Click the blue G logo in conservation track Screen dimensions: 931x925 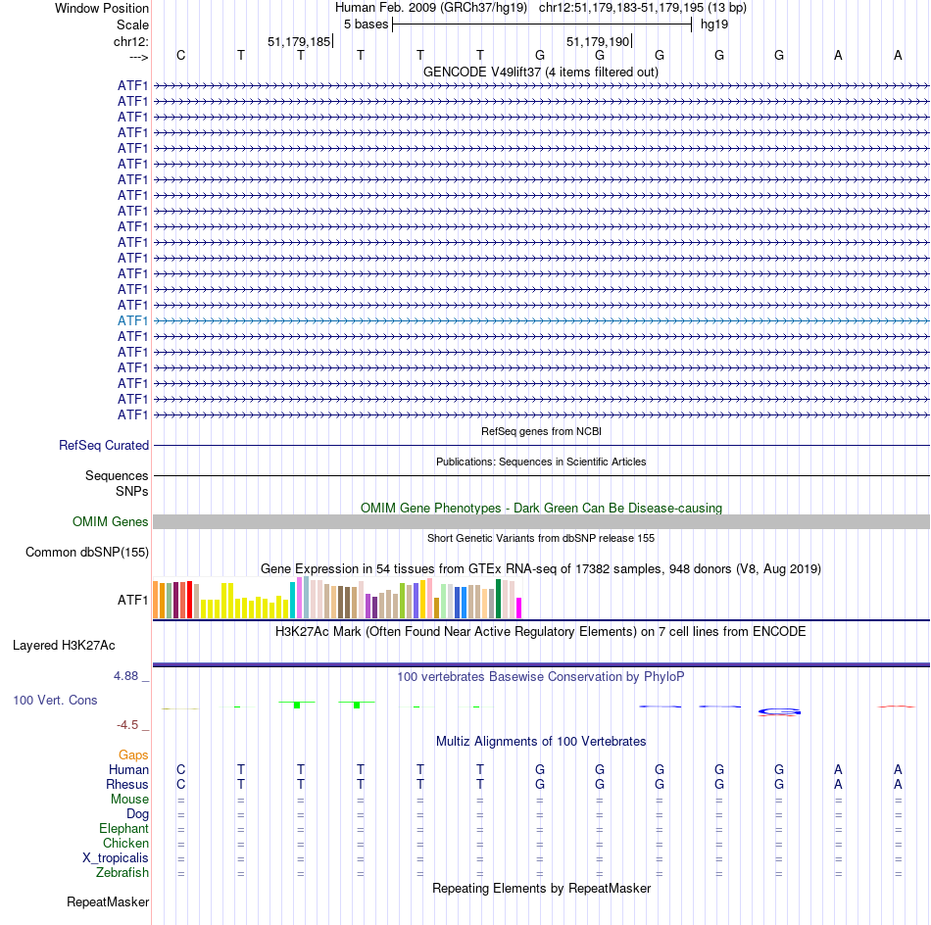[779, 711]
